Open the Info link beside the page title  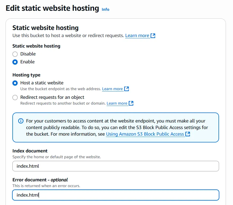(x=105, y=9)
